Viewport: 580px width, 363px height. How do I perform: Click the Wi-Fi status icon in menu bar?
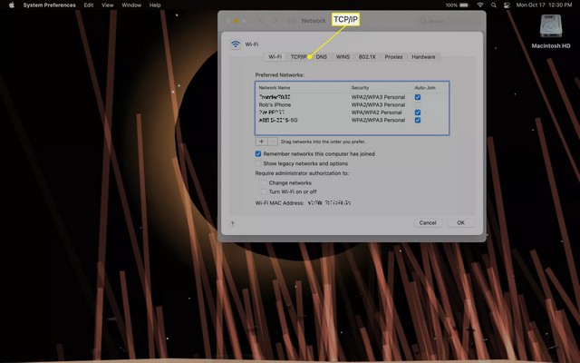[480, 5]
